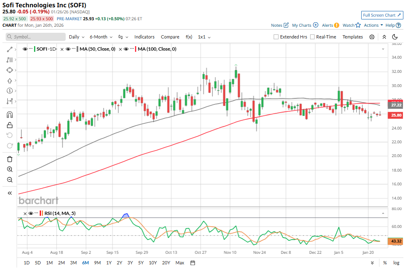Select the arrow marker tool
The image size is (405, 270).
[10, 81]
